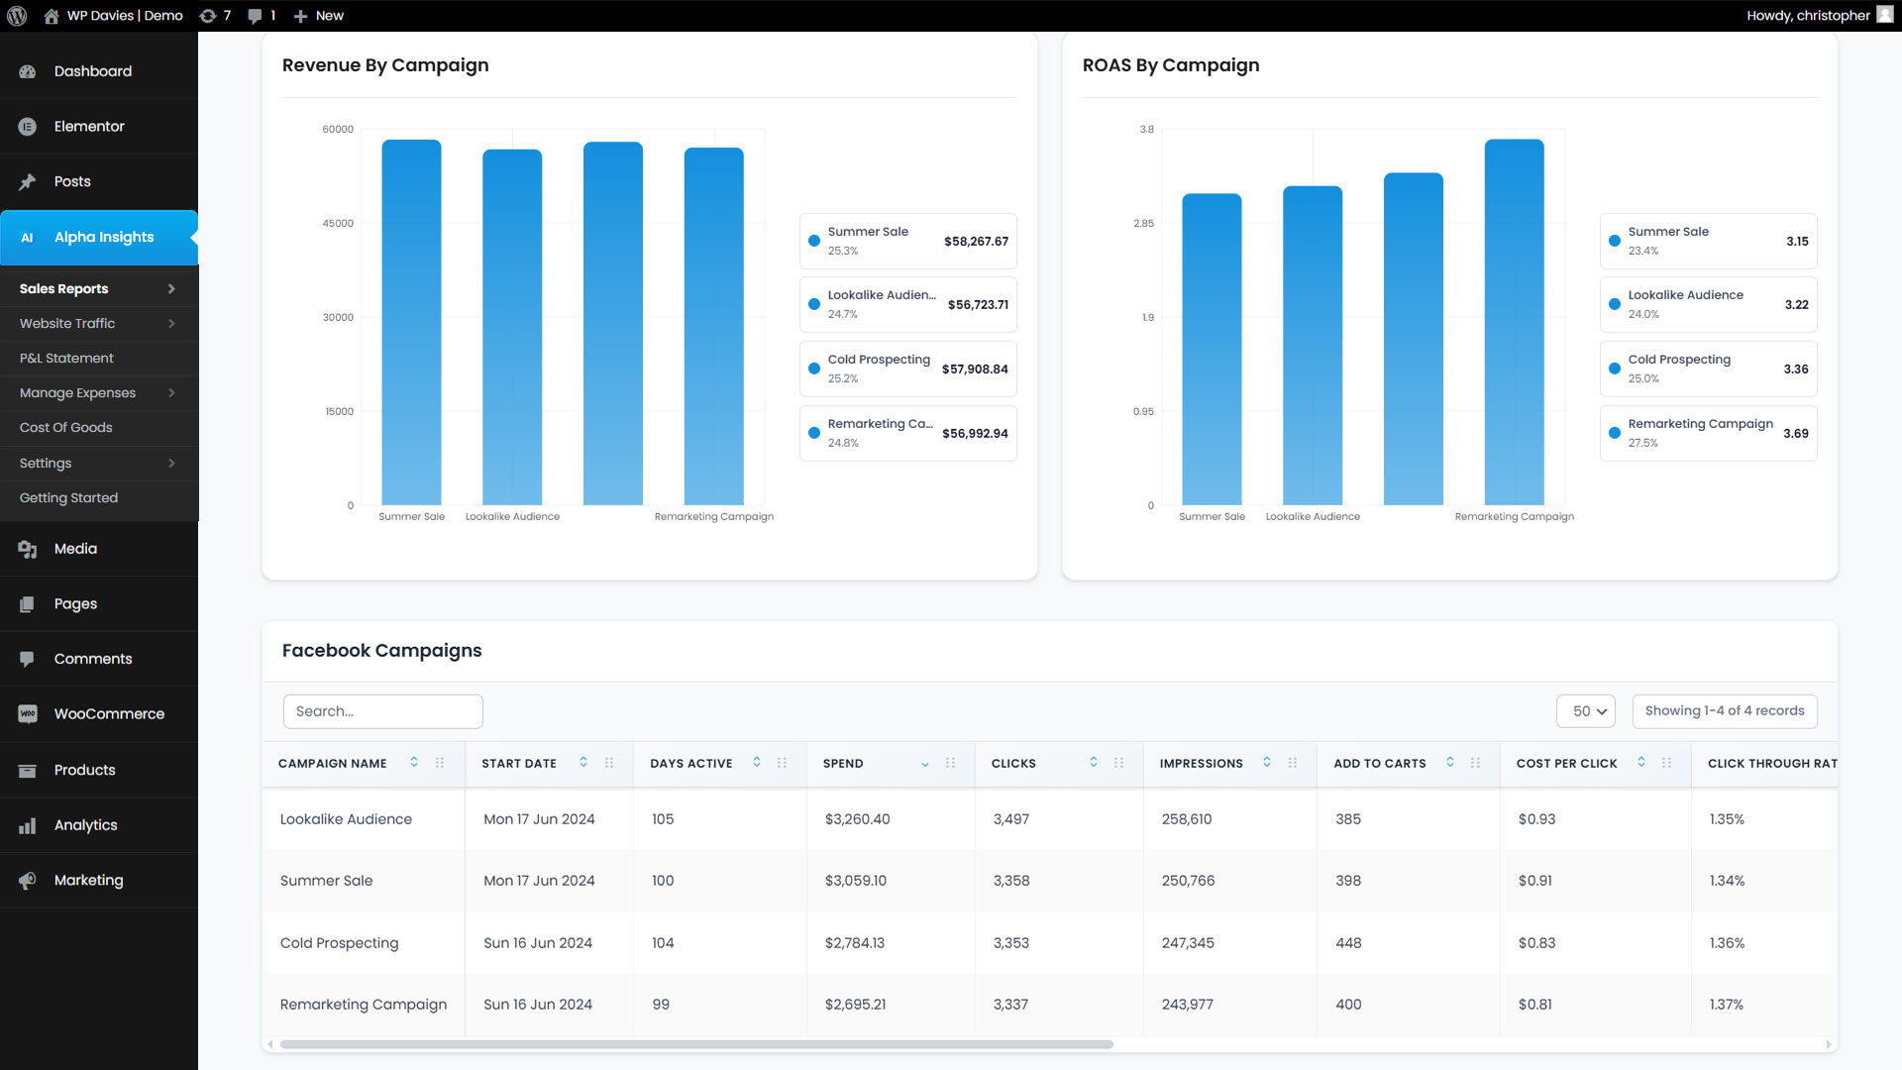Select Cost Of Goods menu item

pyautogui.click(x=66, y=428)
